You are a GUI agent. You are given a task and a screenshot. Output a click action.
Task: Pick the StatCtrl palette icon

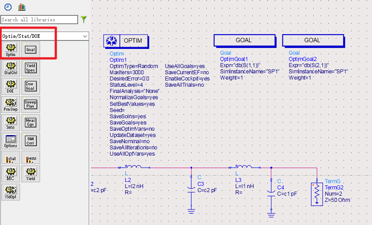(11, 68)
